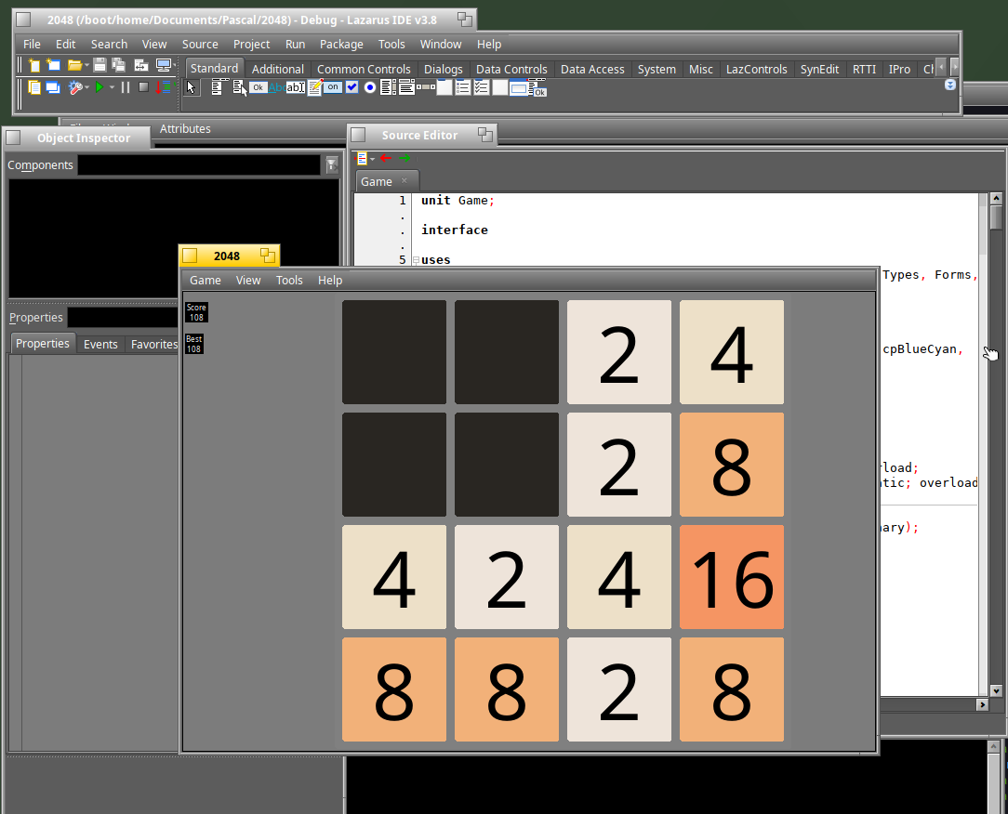The width and height of the screenshot is (1008, 814).
Task: Pick the TMainMenu palette component
Action: (218, 87)
